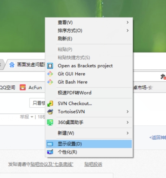Expand the 新建(W) submenu arrow

[127, 133]
